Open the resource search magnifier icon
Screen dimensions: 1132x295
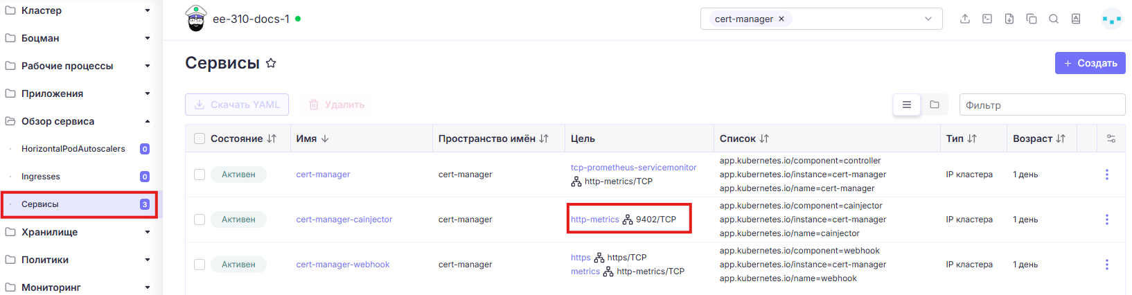pyautogui.click(x=1054, y=19)
